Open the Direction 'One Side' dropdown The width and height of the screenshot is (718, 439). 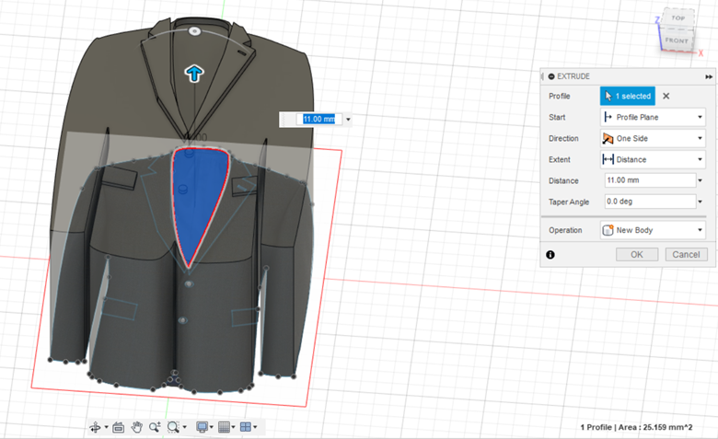click(653, 138)
